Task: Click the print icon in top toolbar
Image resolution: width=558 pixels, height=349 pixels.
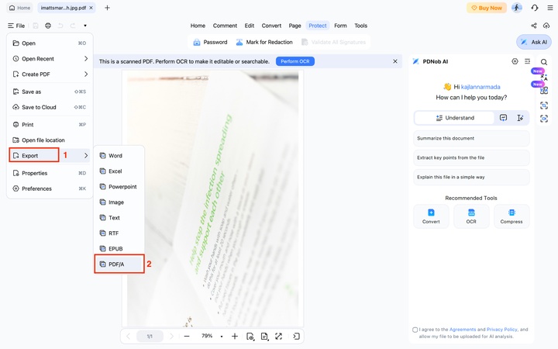Action: (48, 26)
